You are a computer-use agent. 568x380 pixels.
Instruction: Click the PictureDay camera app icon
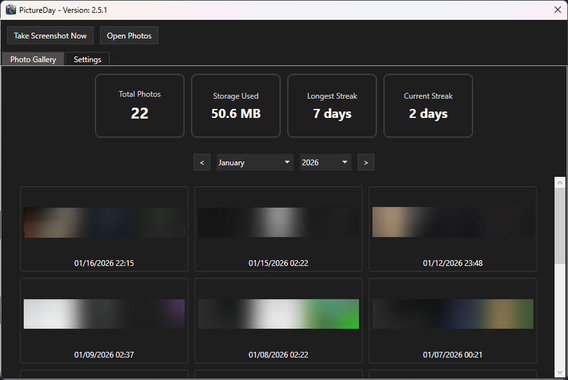11,10
